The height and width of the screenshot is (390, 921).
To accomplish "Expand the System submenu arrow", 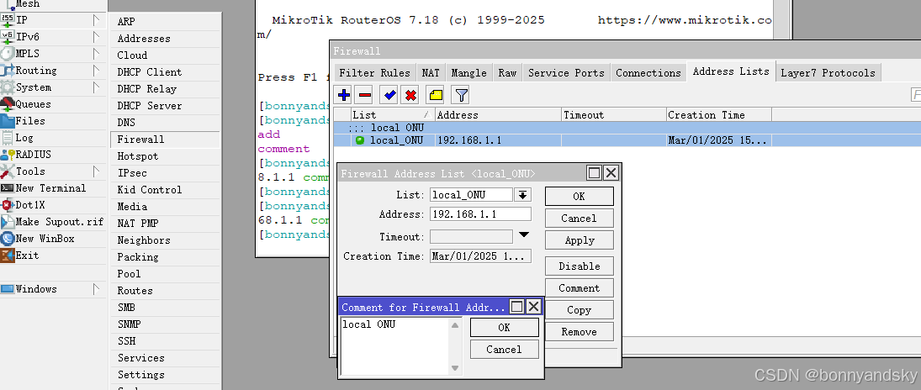I will 97,87.
